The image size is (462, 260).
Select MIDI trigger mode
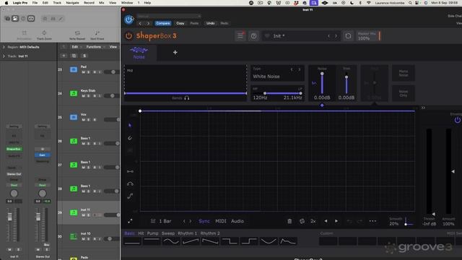pos(221,221)
